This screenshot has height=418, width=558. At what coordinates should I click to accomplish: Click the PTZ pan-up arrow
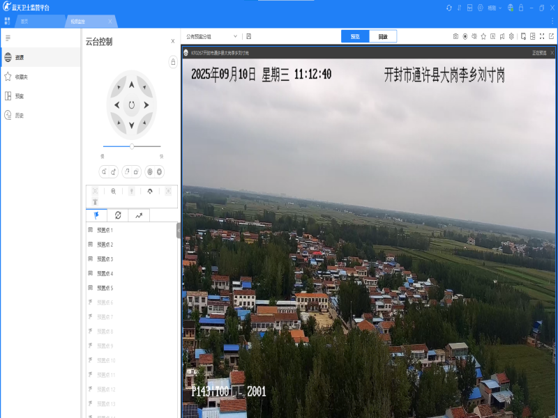click(131, 84)
